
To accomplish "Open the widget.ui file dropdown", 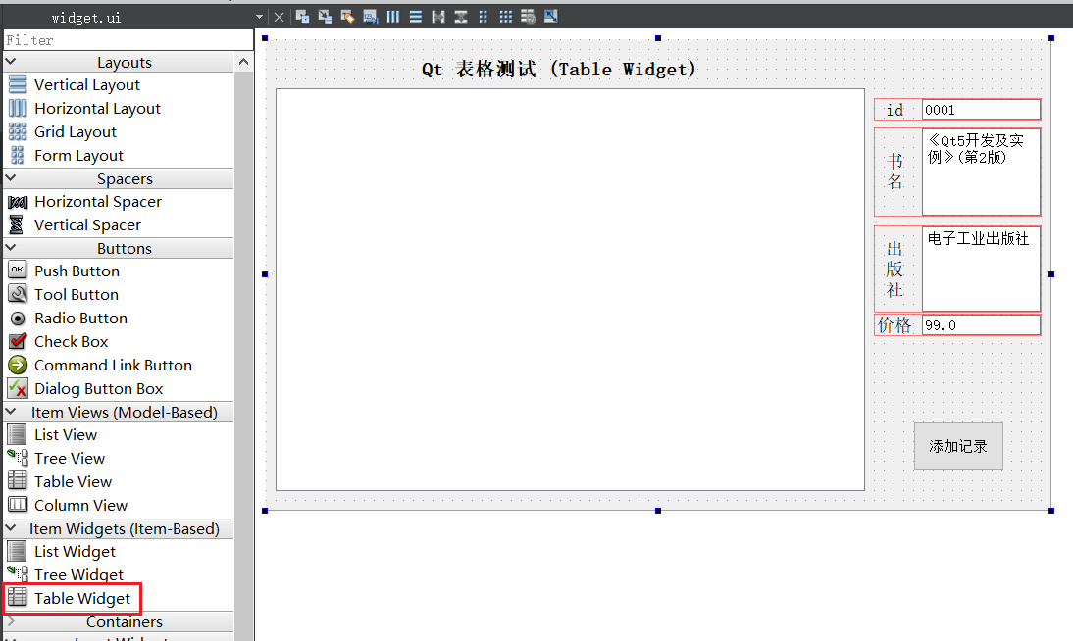I will coord(259,17).
